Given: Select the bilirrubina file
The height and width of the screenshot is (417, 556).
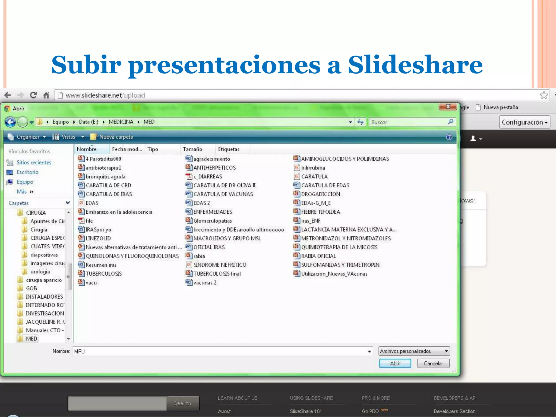Looking at the screenshot, I should coord(313,168).
